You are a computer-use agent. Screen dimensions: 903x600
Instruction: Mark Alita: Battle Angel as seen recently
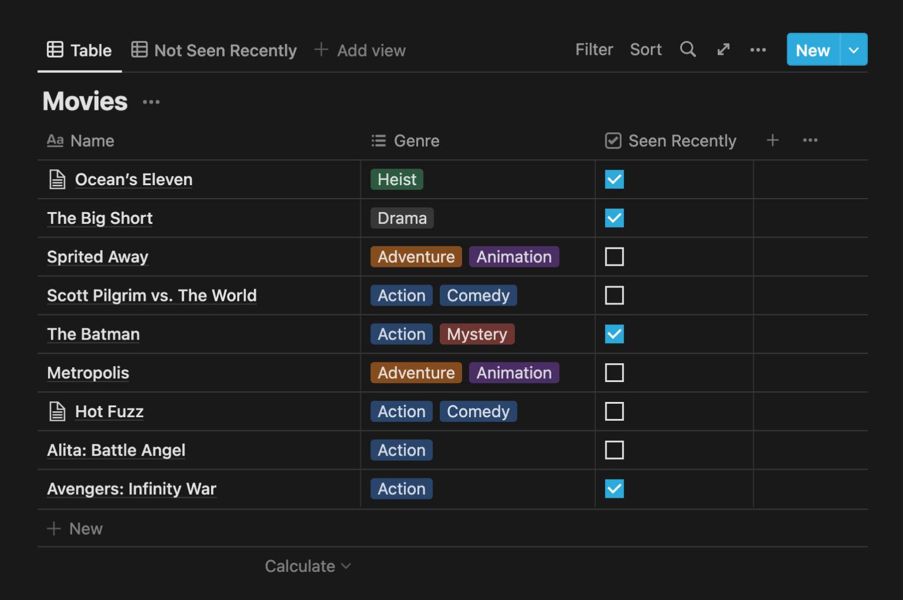pos(614,450)
